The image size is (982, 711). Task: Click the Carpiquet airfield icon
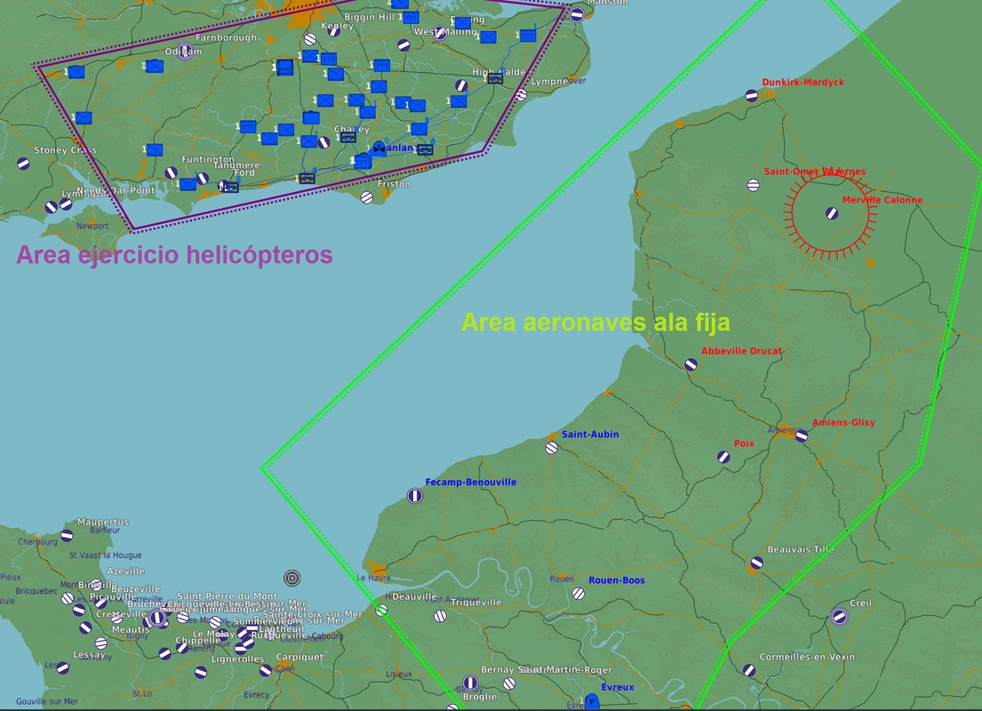pos(266,670)
